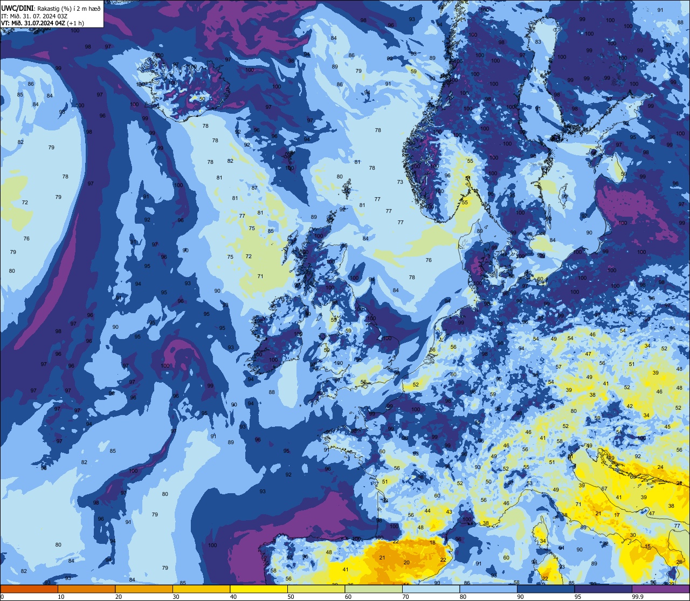690x601 pixels.
Task: Click the amber 20–30 legend segment
Action: point(144,589)
